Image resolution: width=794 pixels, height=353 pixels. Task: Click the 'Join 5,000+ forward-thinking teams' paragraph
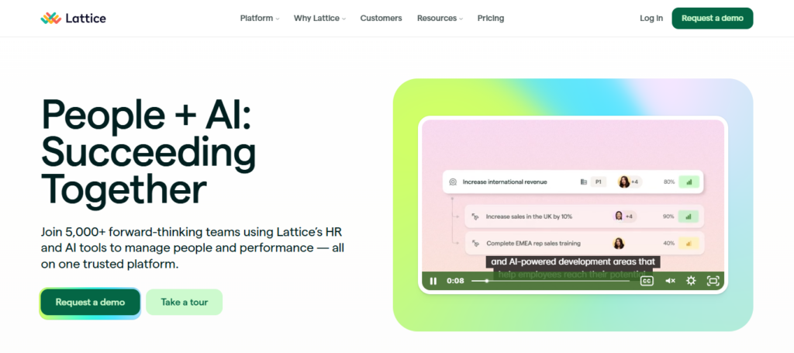[193, 248]
